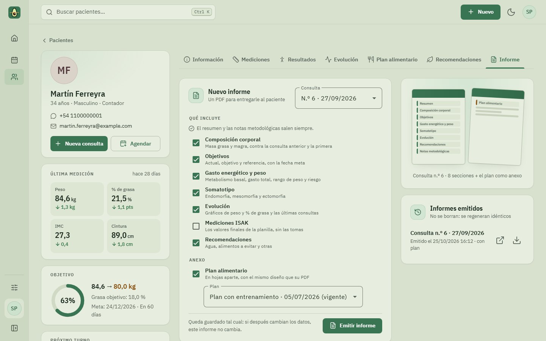Uncheck the Recomendaciones section checkbox

[x=196, y=243]
